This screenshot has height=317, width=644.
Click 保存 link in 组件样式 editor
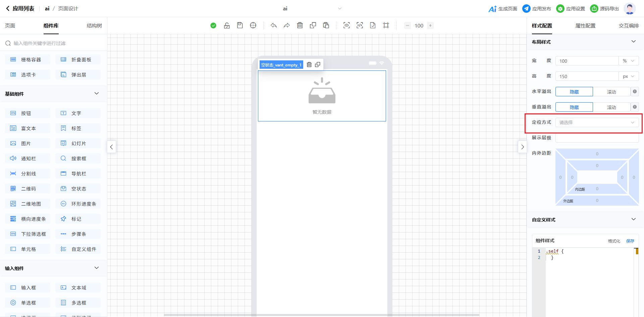(x=630, y=241)
